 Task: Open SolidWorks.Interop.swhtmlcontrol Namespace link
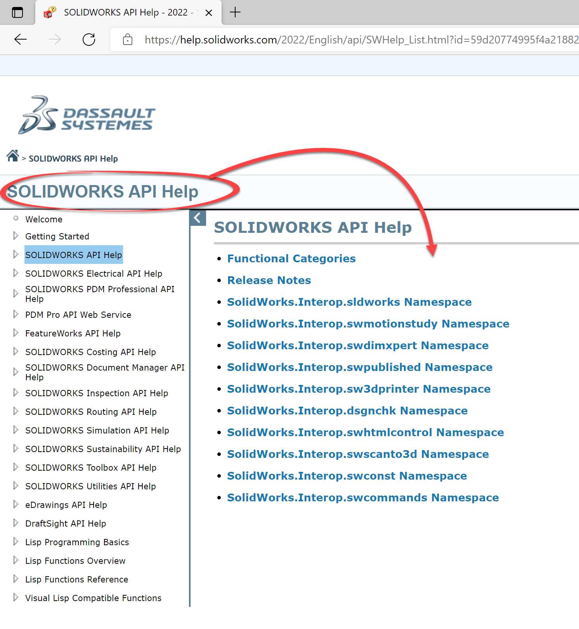(x=365, y=432)
